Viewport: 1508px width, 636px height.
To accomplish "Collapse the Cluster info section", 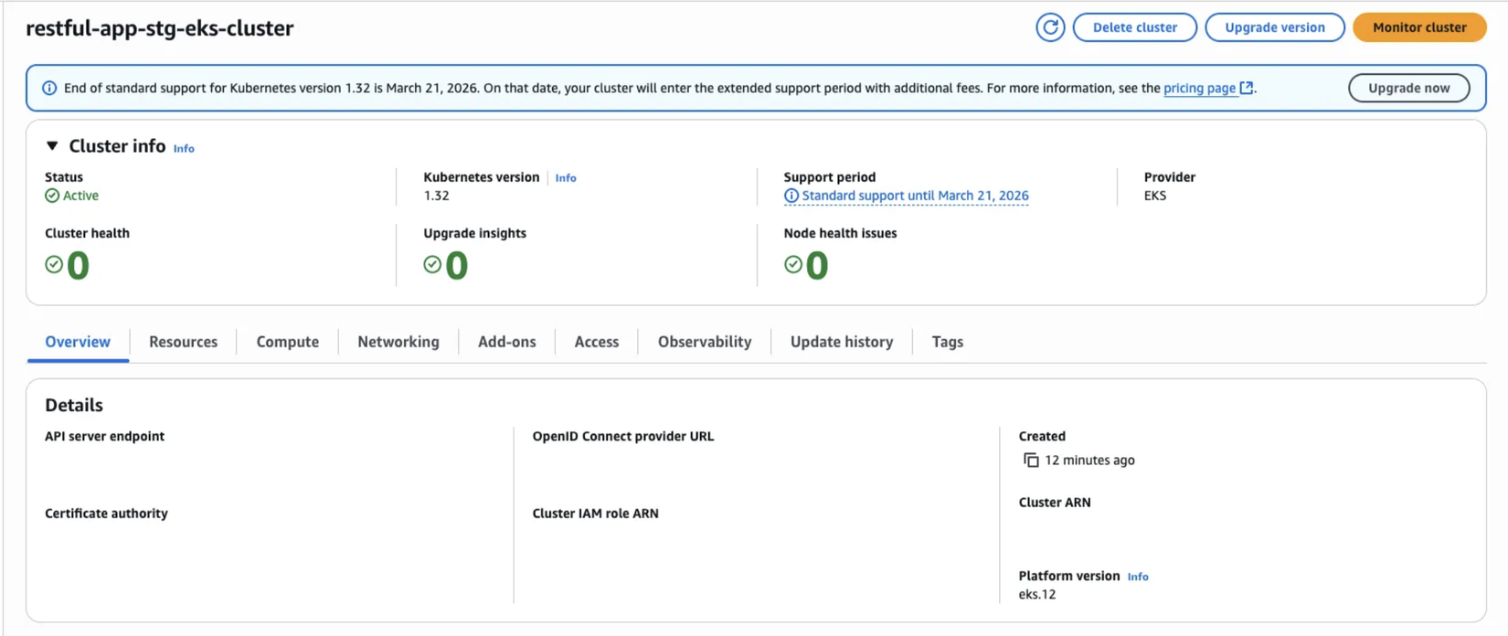I will click(52, 146).
